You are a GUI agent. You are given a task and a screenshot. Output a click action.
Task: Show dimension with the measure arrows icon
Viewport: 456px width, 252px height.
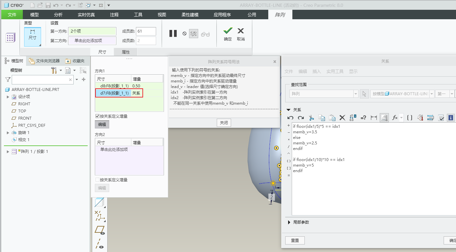(374, 118)
